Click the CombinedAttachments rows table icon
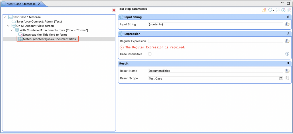 coord(17,30)
